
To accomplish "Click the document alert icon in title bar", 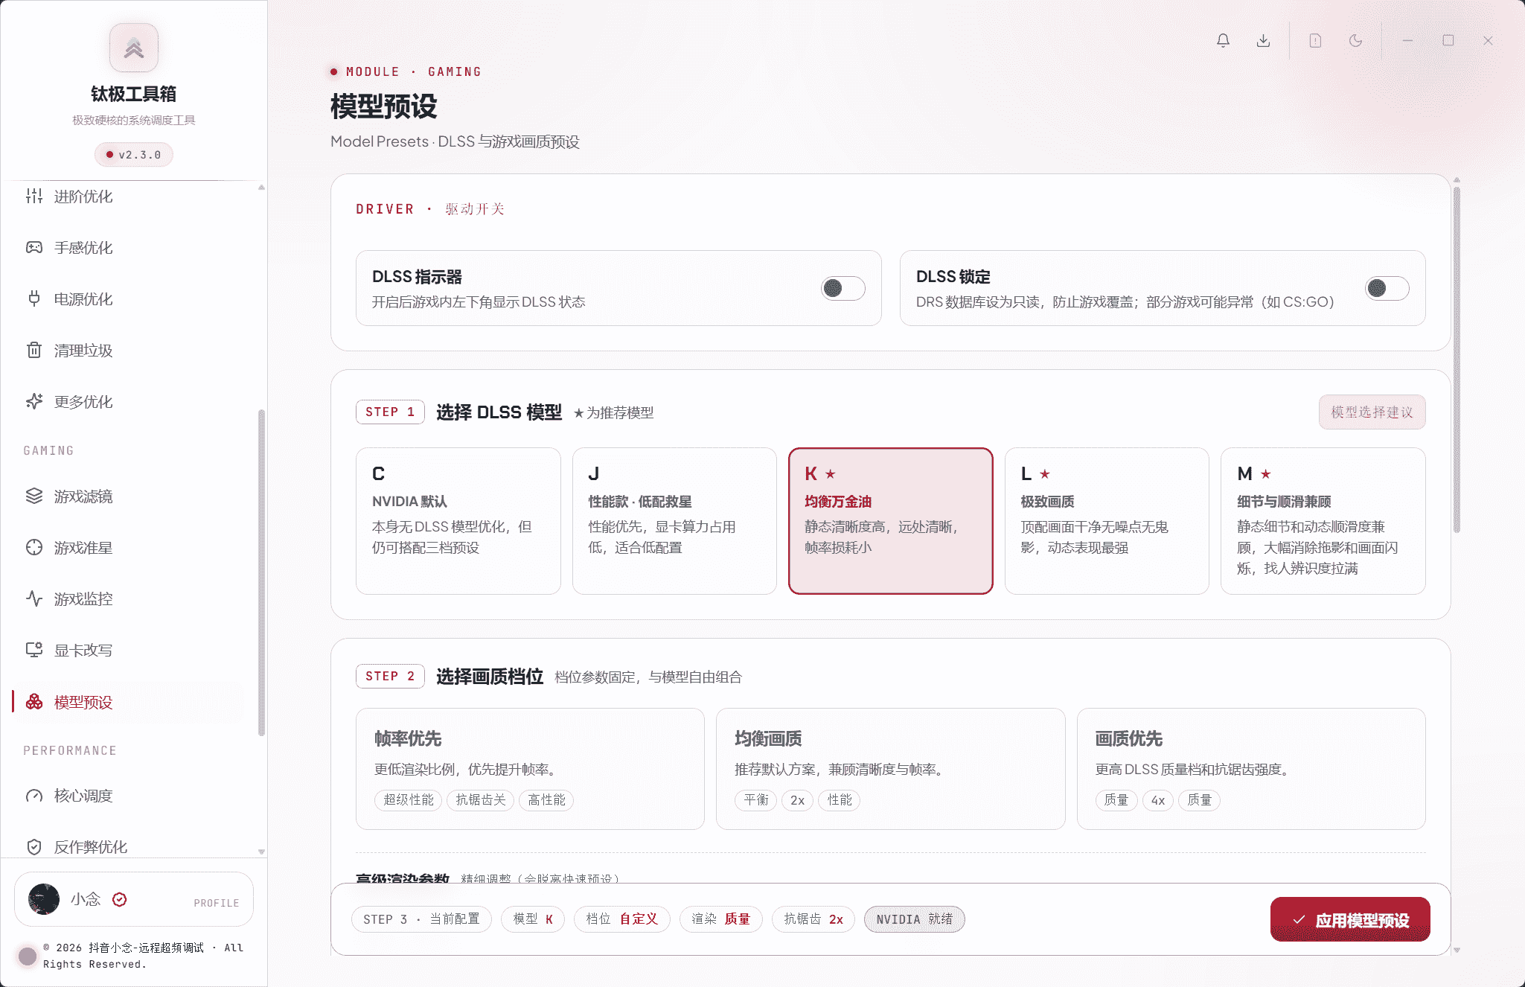I will coord(1315,41).
